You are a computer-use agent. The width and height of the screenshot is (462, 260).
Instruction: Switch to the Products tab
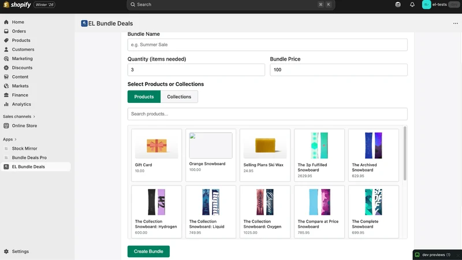[x=144, y=96]
